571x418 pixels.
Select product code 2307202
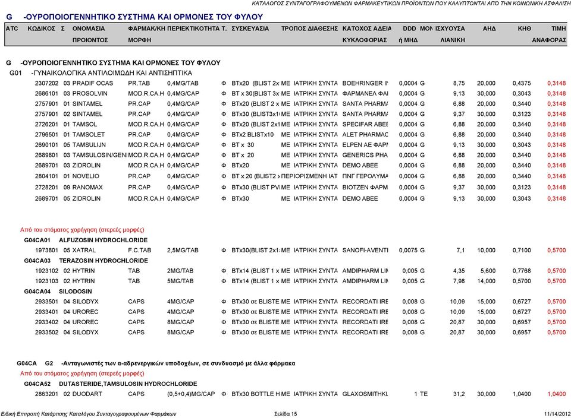tap(46, 83)
